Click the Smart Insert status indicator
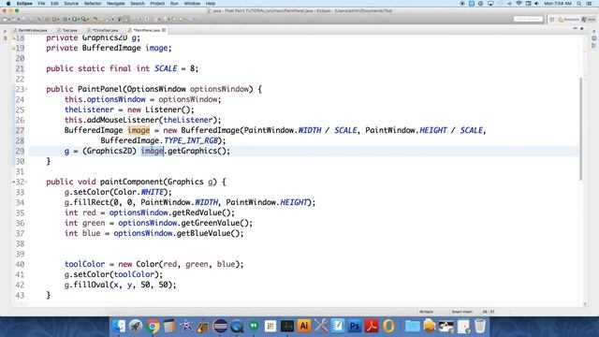Image resolution: width=599 pixels, height=337 pixels. [461, 312]
